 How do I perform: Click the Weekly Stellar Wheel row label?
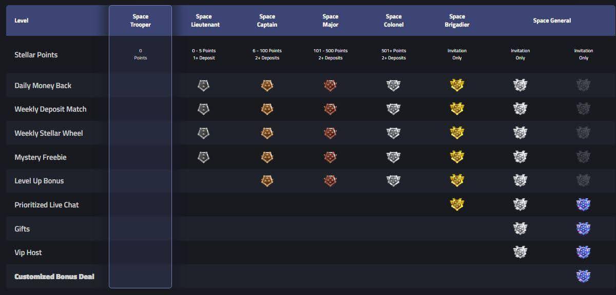[x=49, y=133]
